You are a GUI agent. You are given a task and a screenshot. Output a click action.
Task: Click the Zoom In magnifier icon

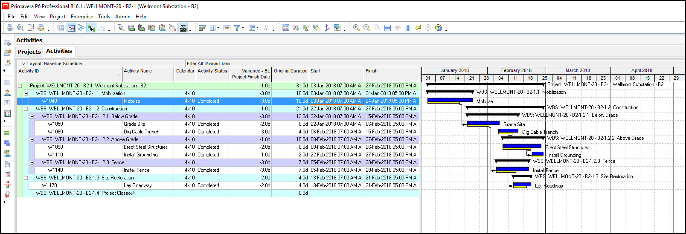click(357, 28)
